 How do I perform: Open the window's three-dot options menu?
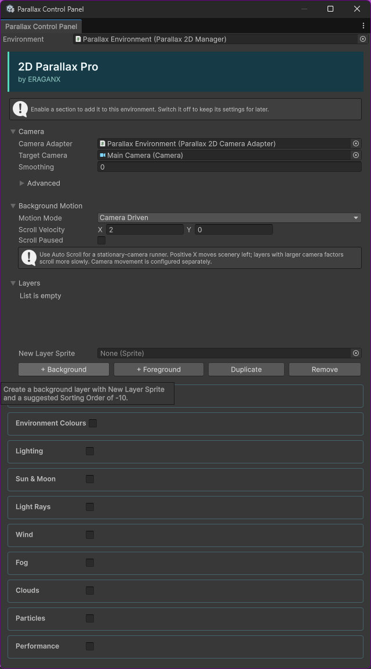(363, 26)
